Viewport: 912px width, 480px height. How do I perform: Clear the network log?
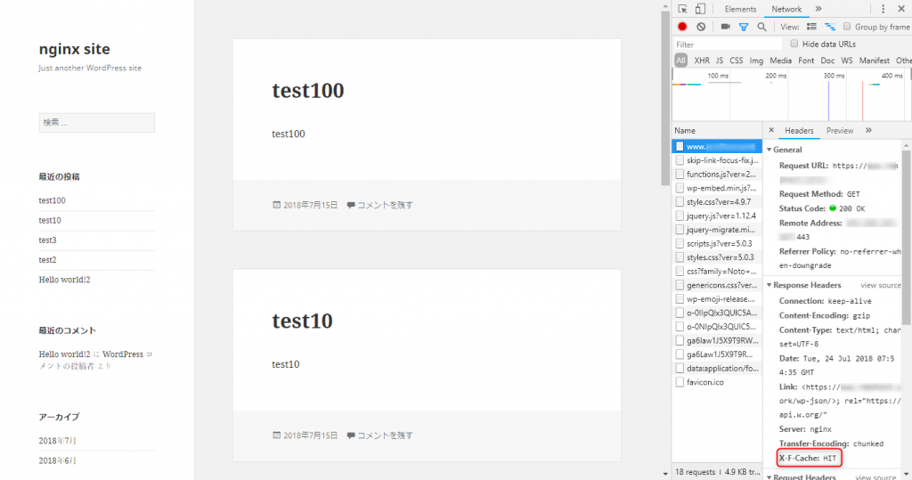coord(701,27)
